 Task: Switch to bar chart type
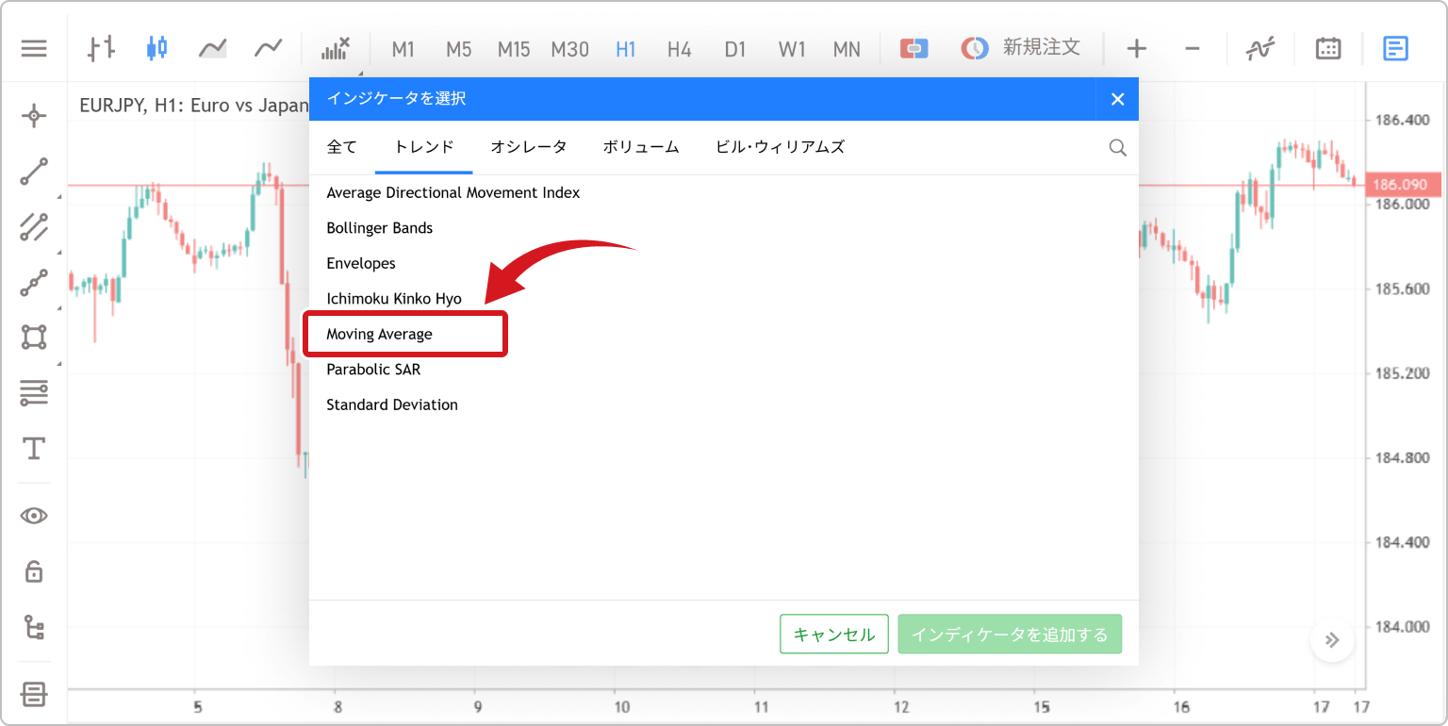click(x=101, y=48)
